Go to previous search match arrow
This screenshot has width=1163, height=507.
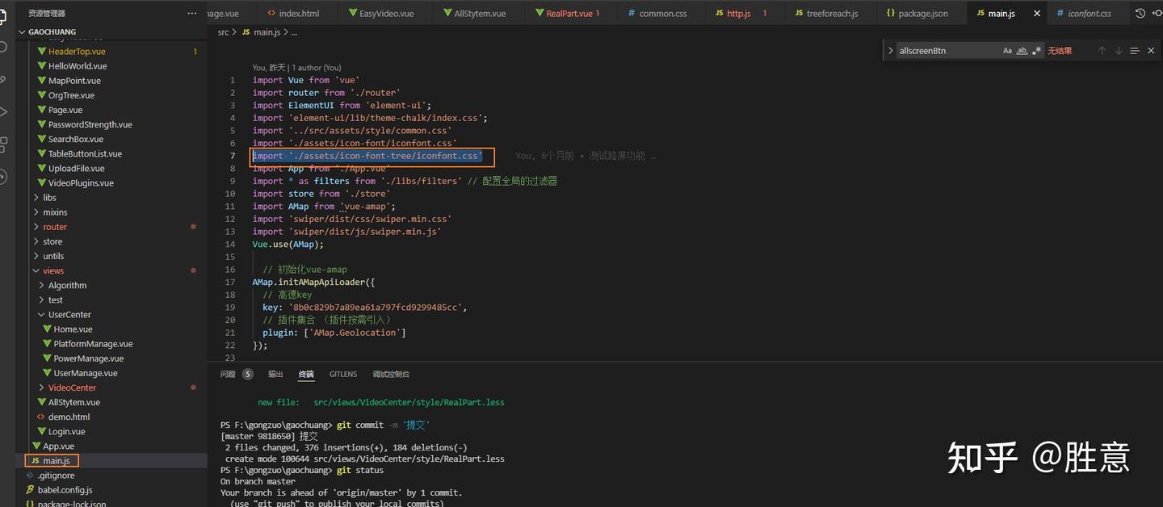coord(1102,50)
